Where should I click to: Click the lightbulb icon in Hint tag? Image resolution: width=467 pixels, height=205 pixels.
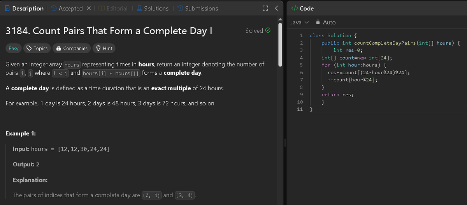pyautogui.click(x=98, y=48)
